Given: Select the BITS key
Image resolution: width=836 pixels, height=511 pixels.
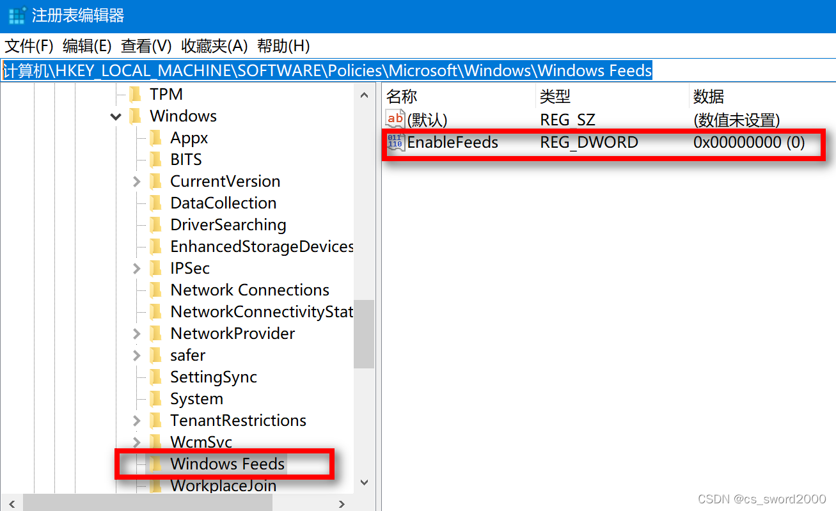Looking at the screenshot, I should click(x=186, y=160).
